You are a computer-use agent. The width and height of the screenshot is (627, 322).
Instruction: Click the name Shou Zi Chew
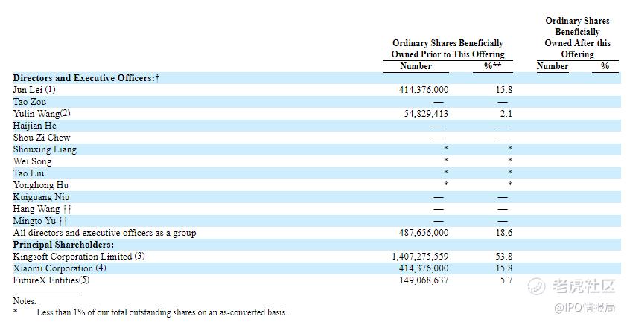[x=42, y=138]
